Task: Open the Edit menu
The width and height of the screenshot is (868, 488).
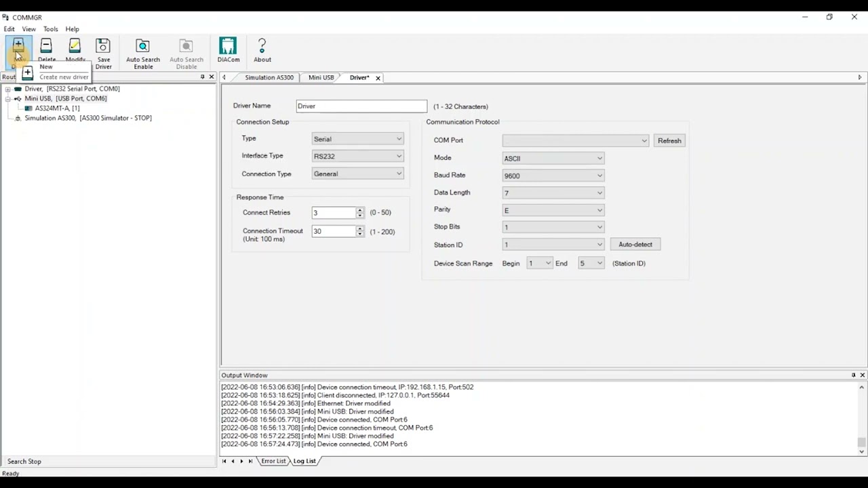Action: [x=9, y=29]
